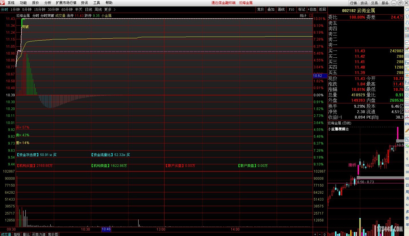
Task: Click the F10 button in chart toolbar
Action: point(291,9)
